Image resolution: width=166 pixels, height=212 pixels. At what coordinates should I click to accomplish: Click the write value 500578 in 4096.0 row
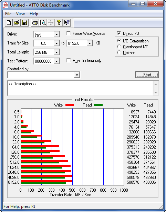click(133, 177)
